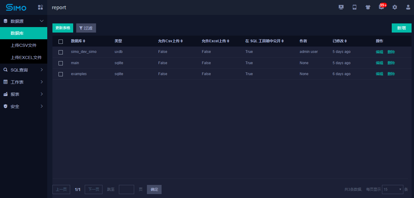
Task: Open the mobile device preview icon
Action: pos(355,7)
